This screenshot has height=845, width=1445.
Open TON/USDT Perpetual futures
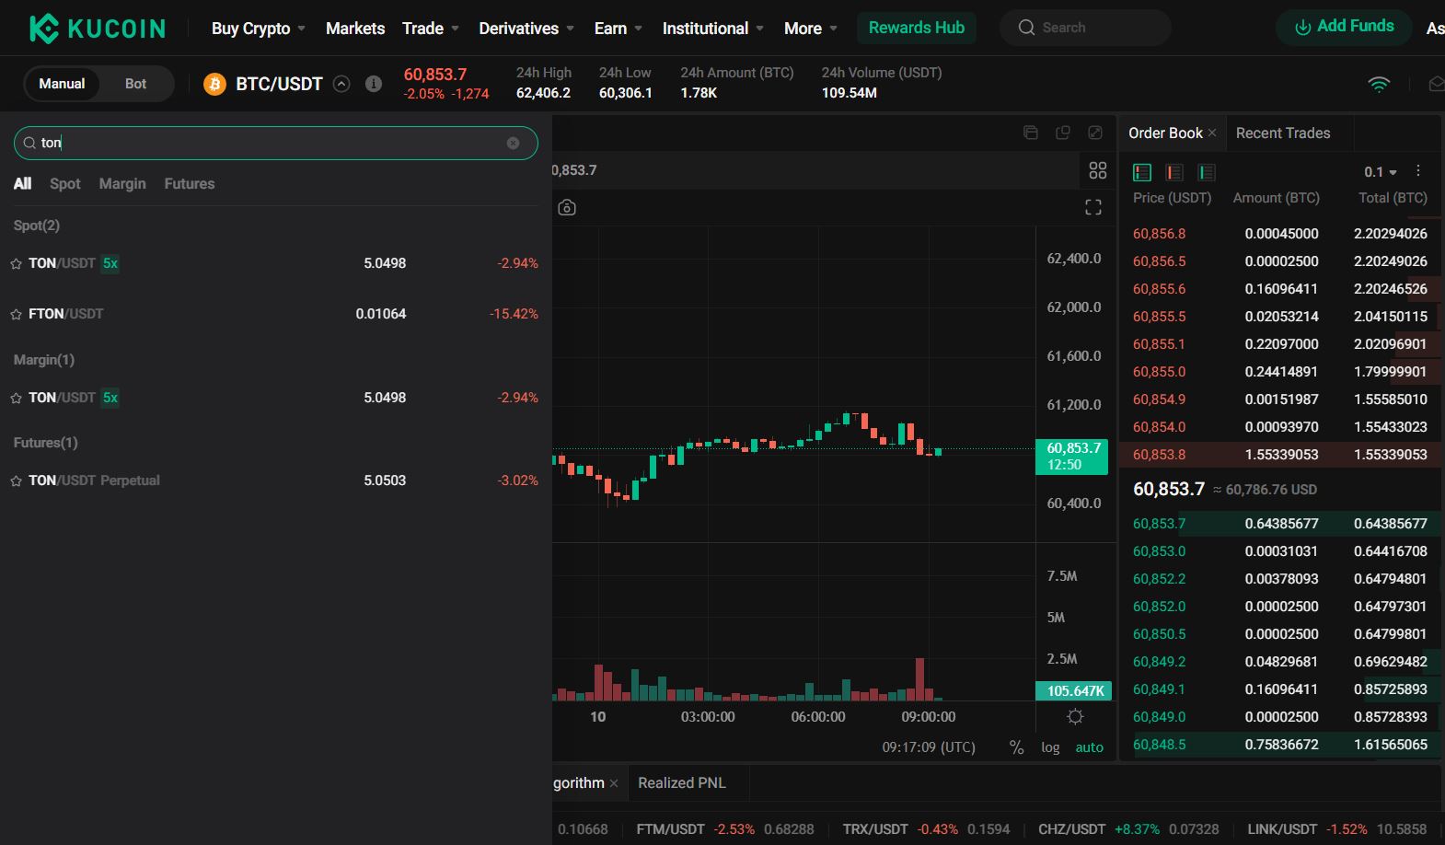coord(275,480)
